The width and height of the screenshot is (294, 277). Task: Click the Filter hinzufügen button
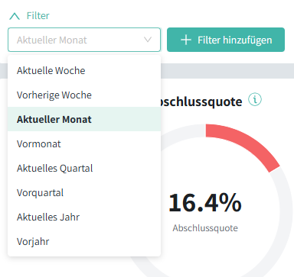[x=226, y=40]
